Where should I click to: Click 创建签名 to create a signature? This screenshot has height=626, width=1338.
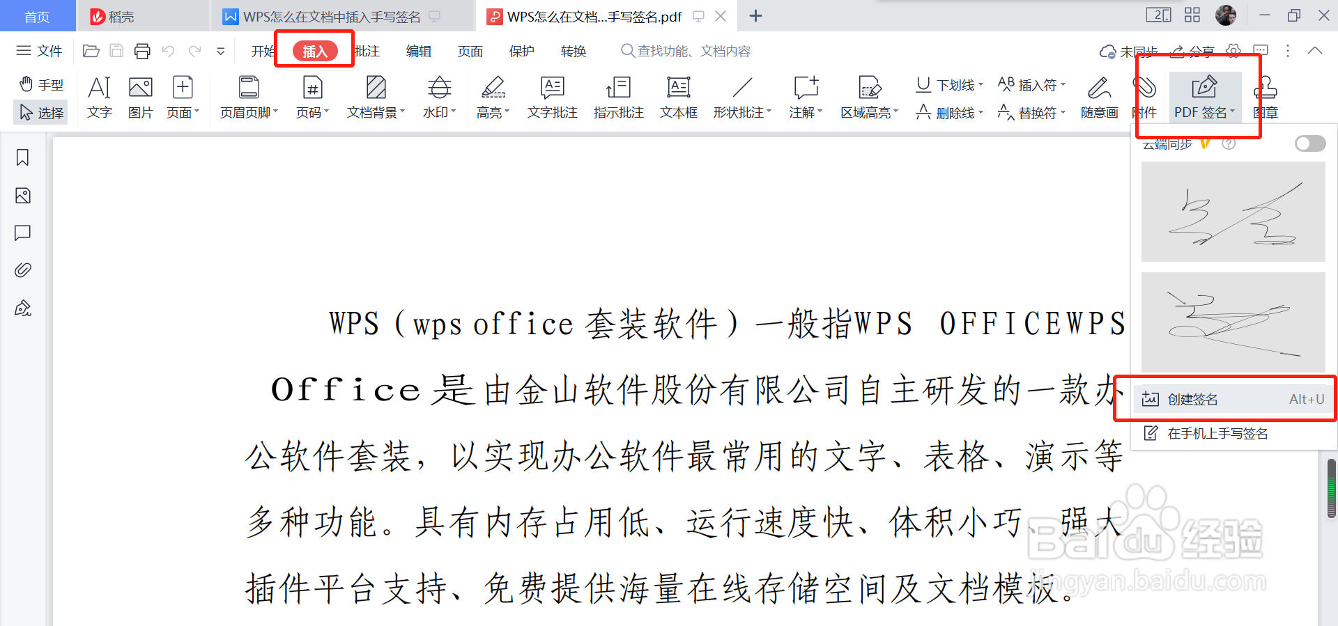pos(1232,399)
